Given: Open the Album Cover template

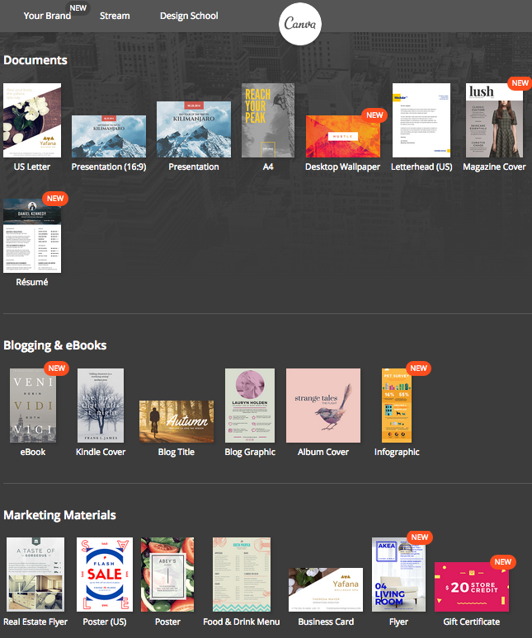Looking at the screenshot, I should point(323,406).
